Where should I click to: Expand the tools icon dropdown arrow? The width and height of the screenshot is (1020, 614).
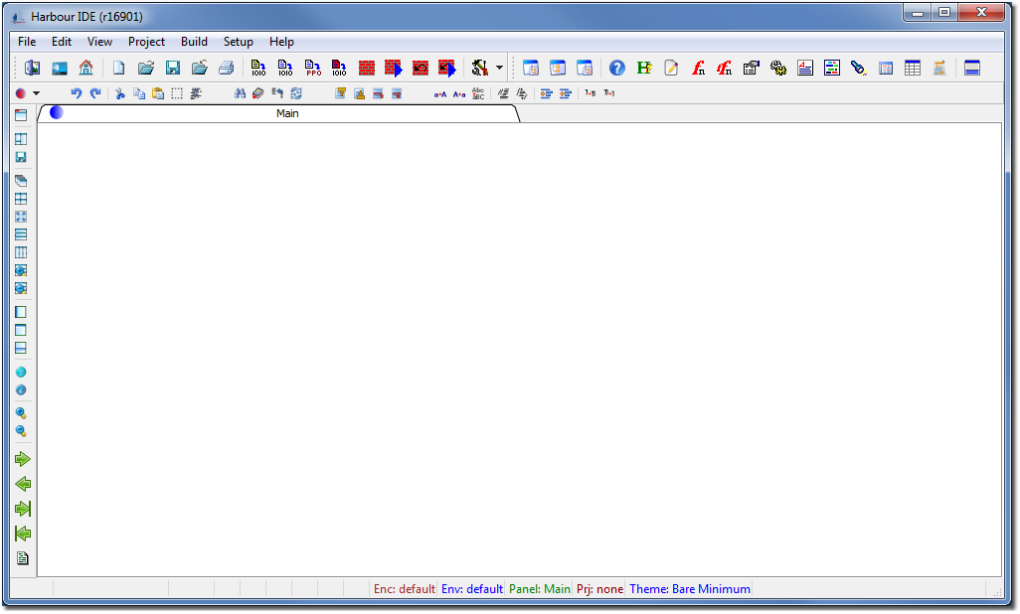[x=499, y=68]
